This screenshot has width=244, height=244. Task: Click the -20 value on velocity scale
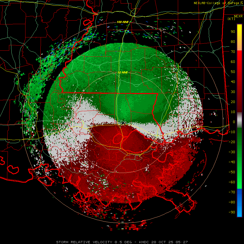pyautogui.click(x=232, y=142)
